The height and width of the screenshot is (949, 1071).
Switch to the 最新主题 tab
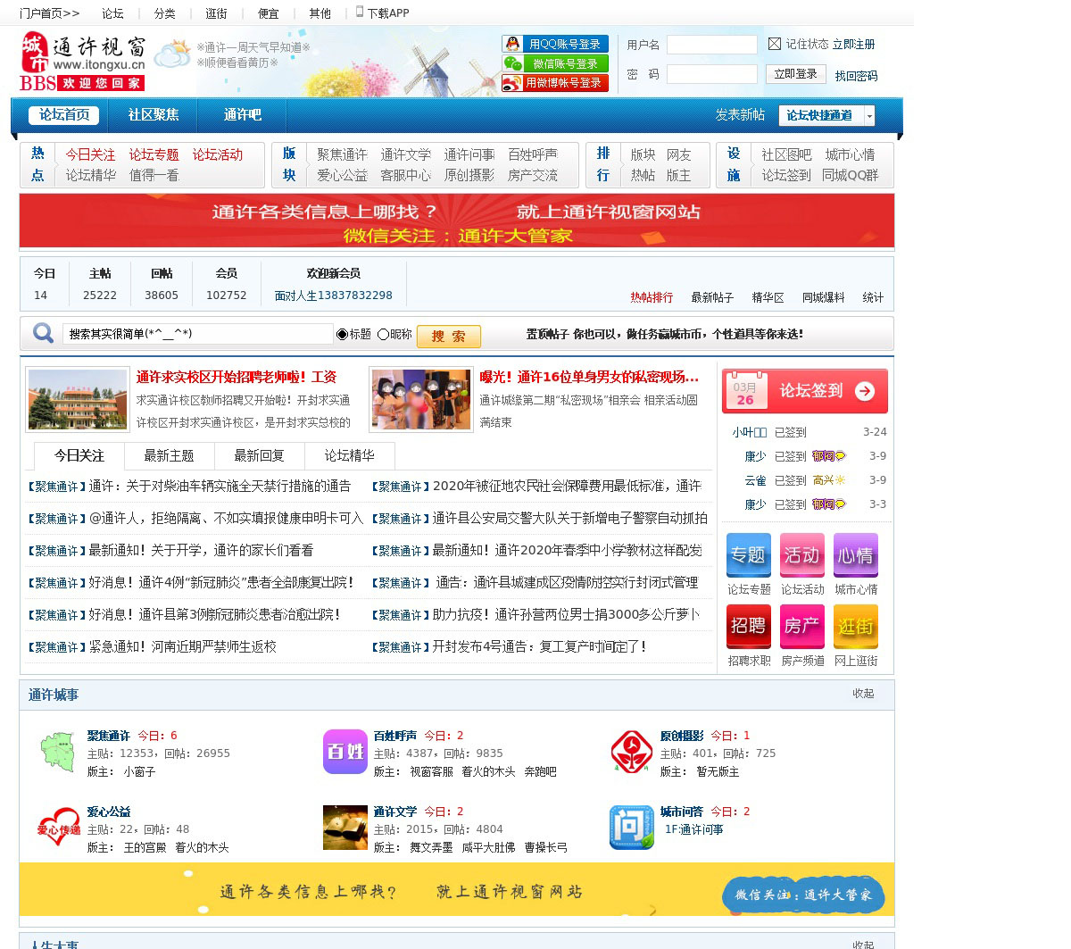[169, 455]
